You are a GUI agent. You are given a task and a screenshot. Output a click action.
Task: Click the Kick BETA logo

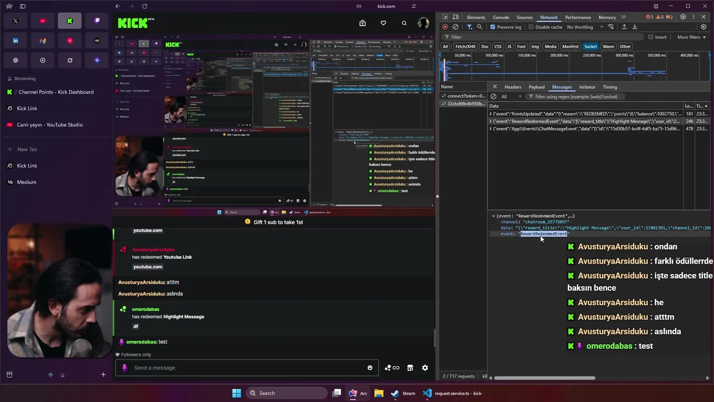point(136,23)
